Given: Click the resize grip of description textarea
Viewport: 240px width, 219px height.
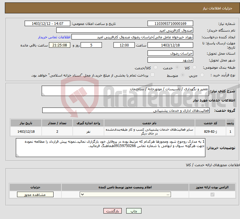Looking at the screenshot, I should tap(43, 94).
